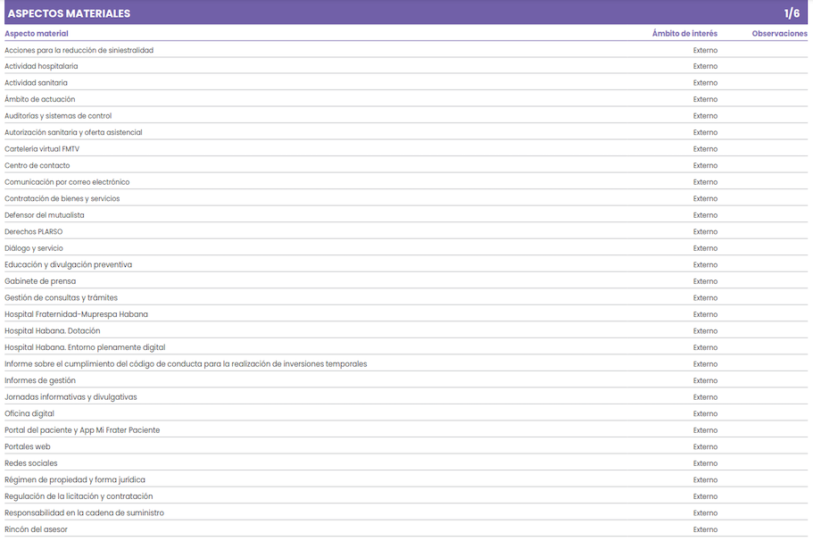The width and height of the screenshot is (813, 541).
Task: Select 'Auditorías y sistemas de control' row
Action: [406, 116]
